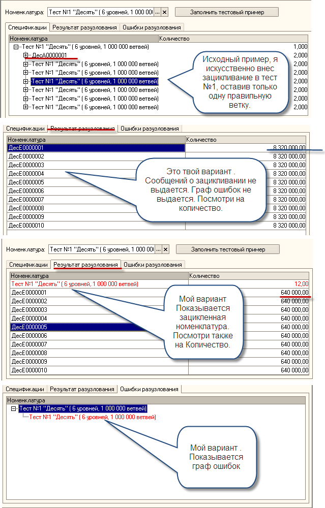Click 640 000,00 quantity of ДесЕ0000001
Screen dimensions: 325x508
click(249, 293)
